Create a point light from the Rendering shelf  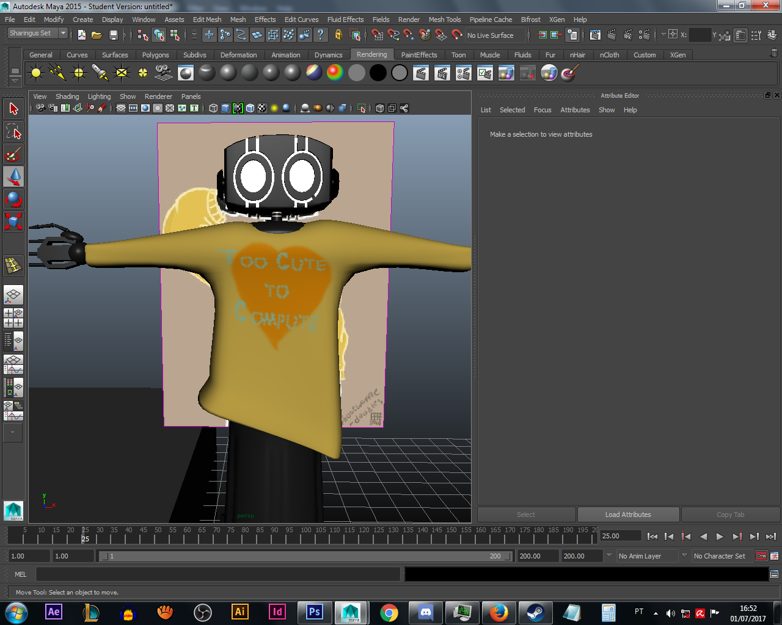click(x=78, y=73)
